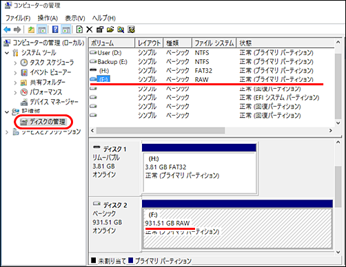Click NTFS cell in User (D:) row
This screenshot has width=346, height=267.
point(202,53)
